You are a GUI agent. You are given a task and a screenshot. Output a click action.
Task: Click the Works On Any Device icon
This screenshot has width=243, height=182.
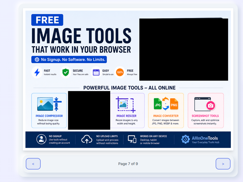tap(132, 139)
